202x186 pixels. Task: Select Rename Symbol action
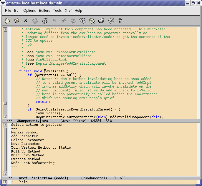[x=24, y=132]
